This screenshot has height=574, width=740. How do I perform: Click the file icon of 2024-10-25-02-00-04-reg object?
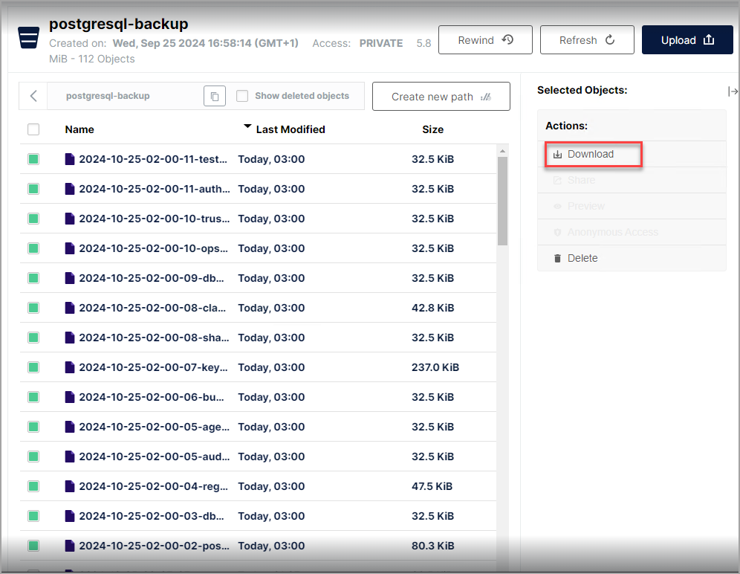point(70,486)
